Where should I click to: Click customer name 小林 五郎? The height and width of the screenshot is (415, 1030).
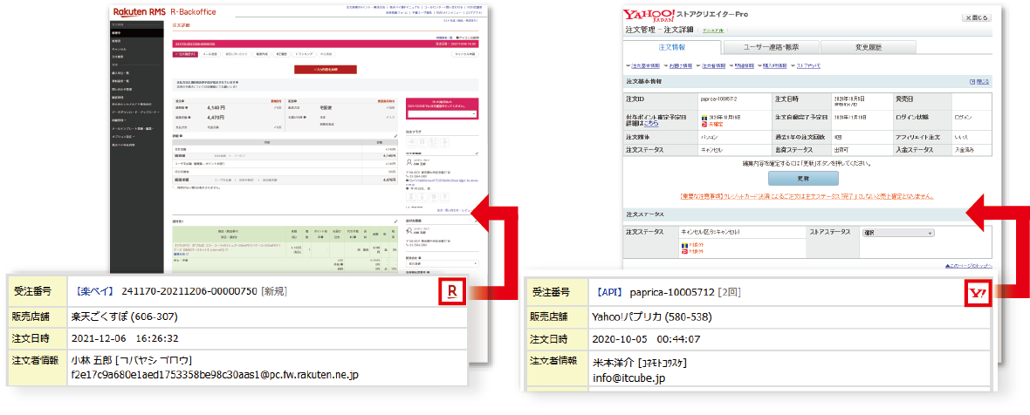pos(92,361)
